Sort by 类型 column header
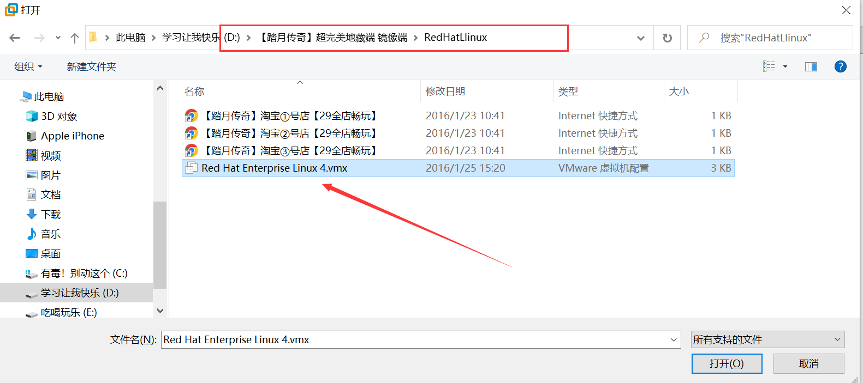The image size is (863, 383). coord(568,91)
